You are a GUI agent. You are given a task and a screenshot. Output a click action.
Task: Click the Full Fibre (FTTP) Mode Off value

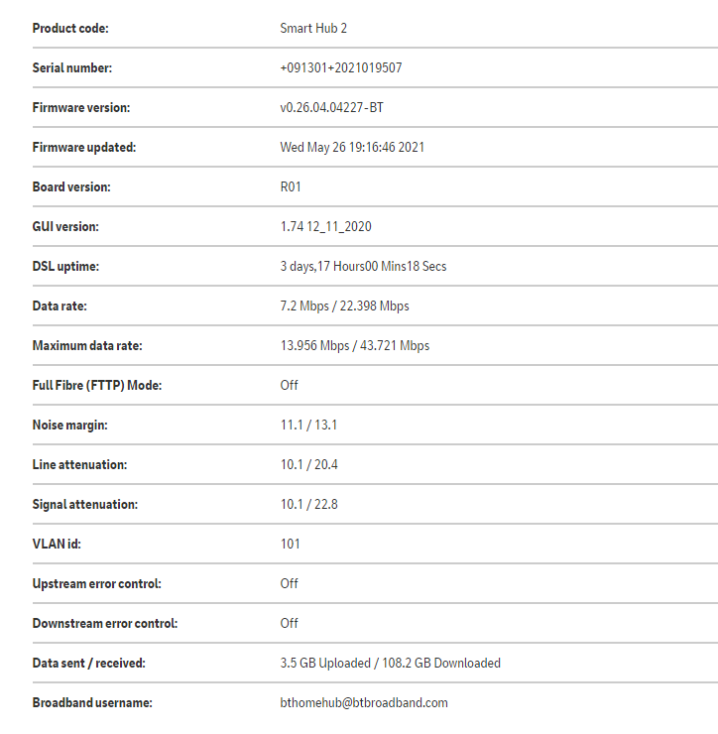coord(289,386)
